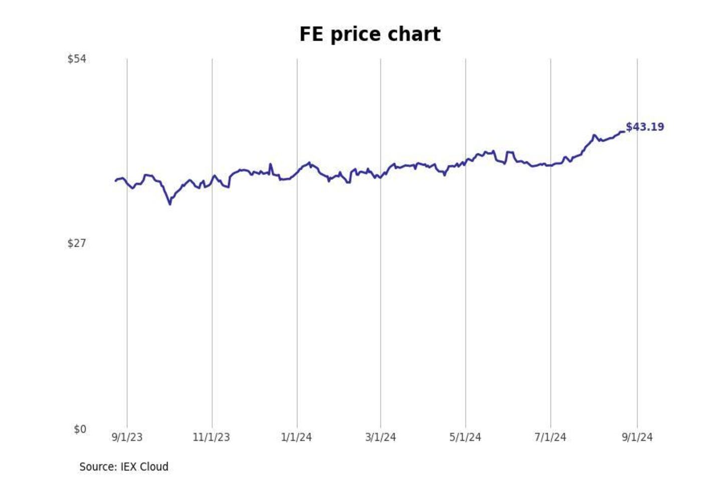Click the right end of the price line
The image size is (722, 481).
(x=624, y=132)
